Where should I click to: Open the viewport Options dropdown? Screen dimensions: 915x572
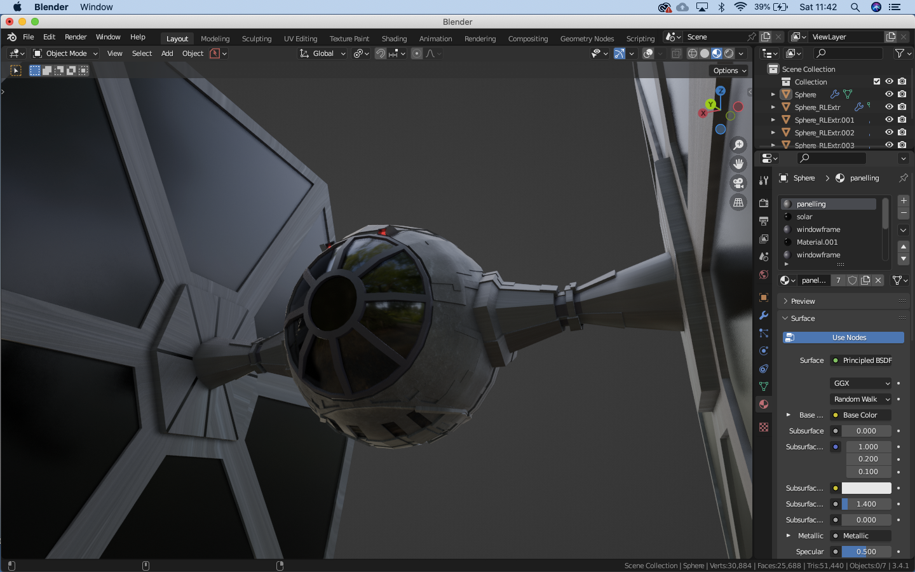[x=729, y=71]
